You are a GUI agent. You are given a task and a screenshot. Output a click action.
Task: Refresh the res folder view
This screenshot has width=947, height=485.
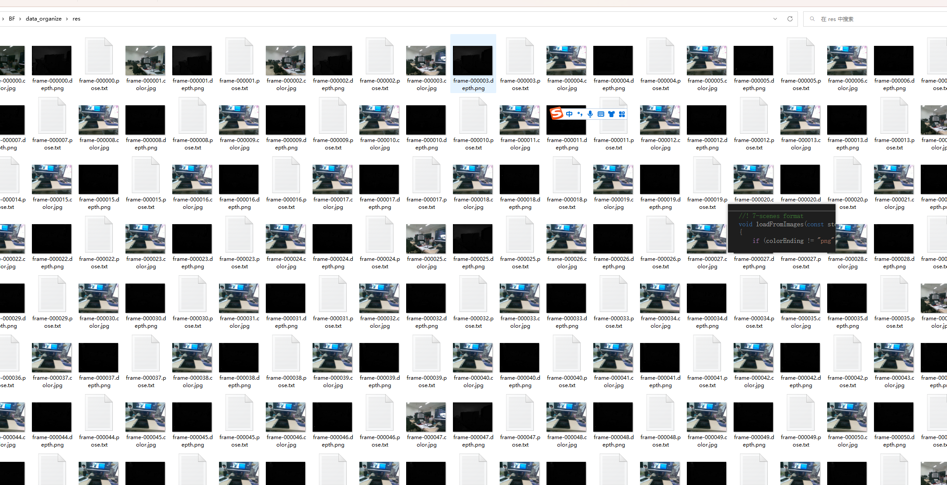(x=790, y=19)
